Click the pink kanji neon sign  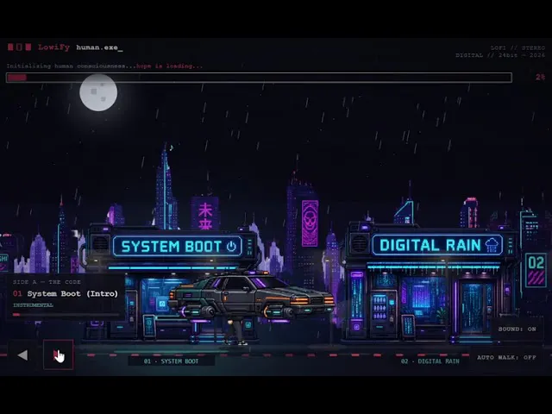[205, 215]
